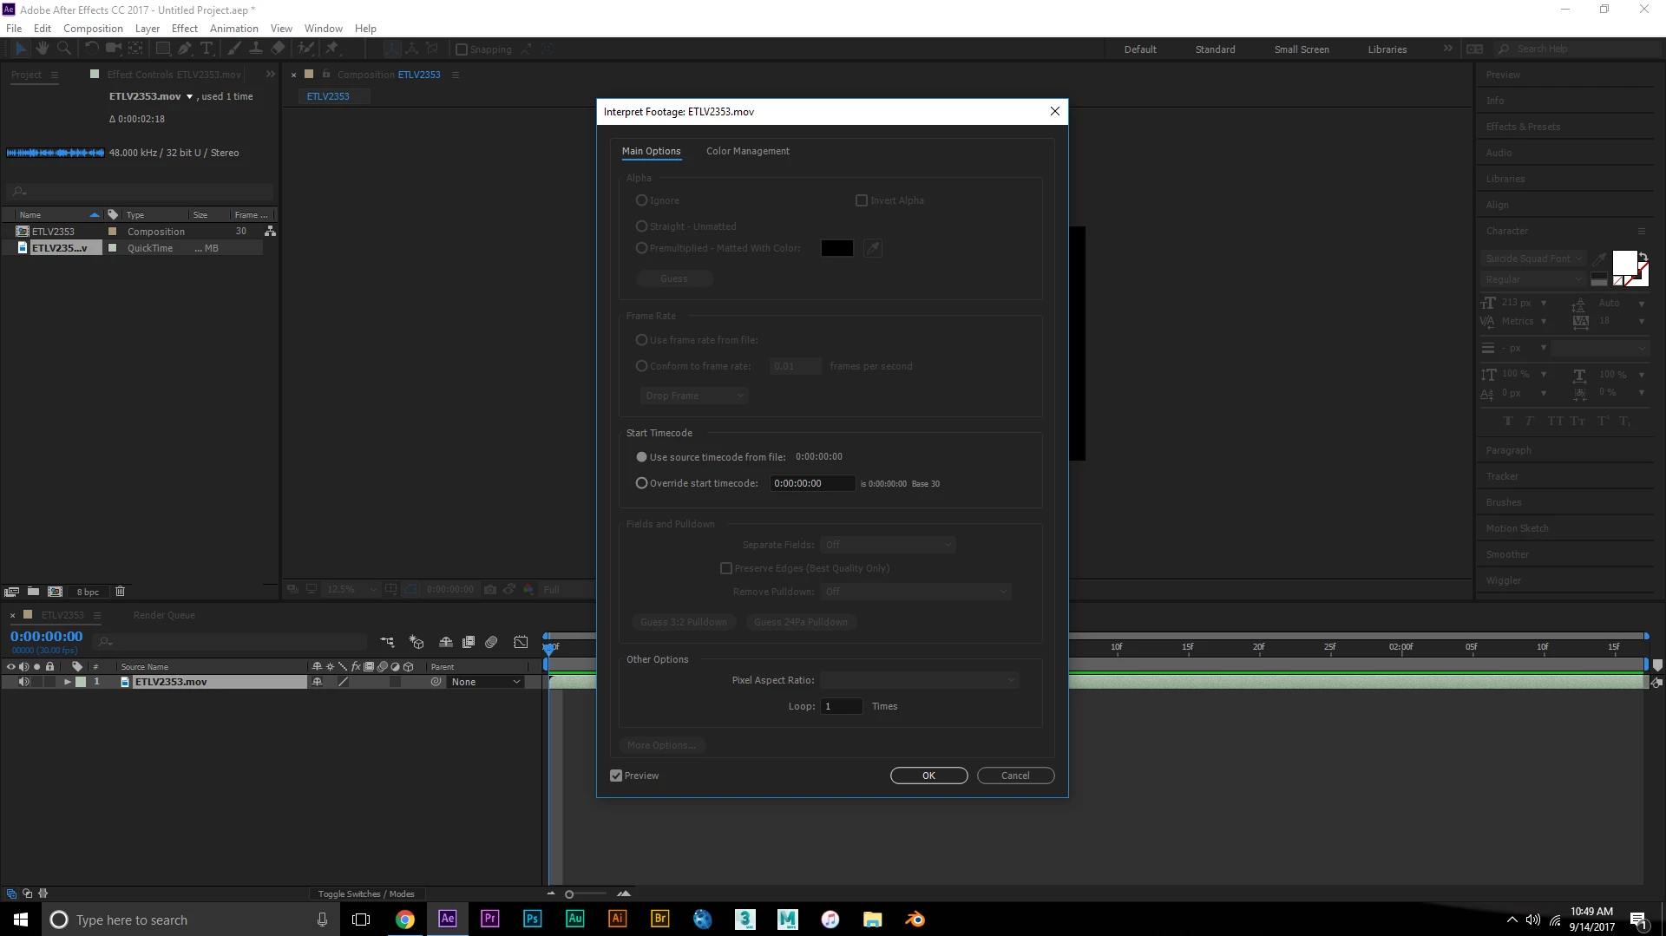Select Use source timecode from file

coord(642,457)
